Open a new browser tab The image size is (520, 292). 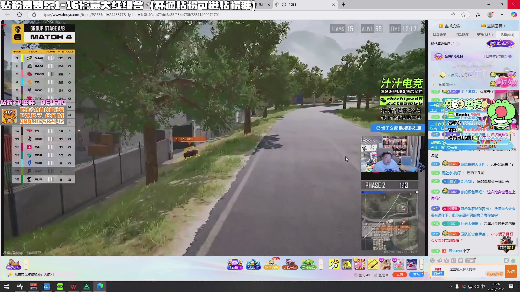(x=343, y=5)
